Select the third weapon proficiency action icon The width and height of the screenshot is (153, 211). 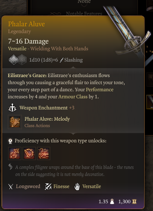44,153
